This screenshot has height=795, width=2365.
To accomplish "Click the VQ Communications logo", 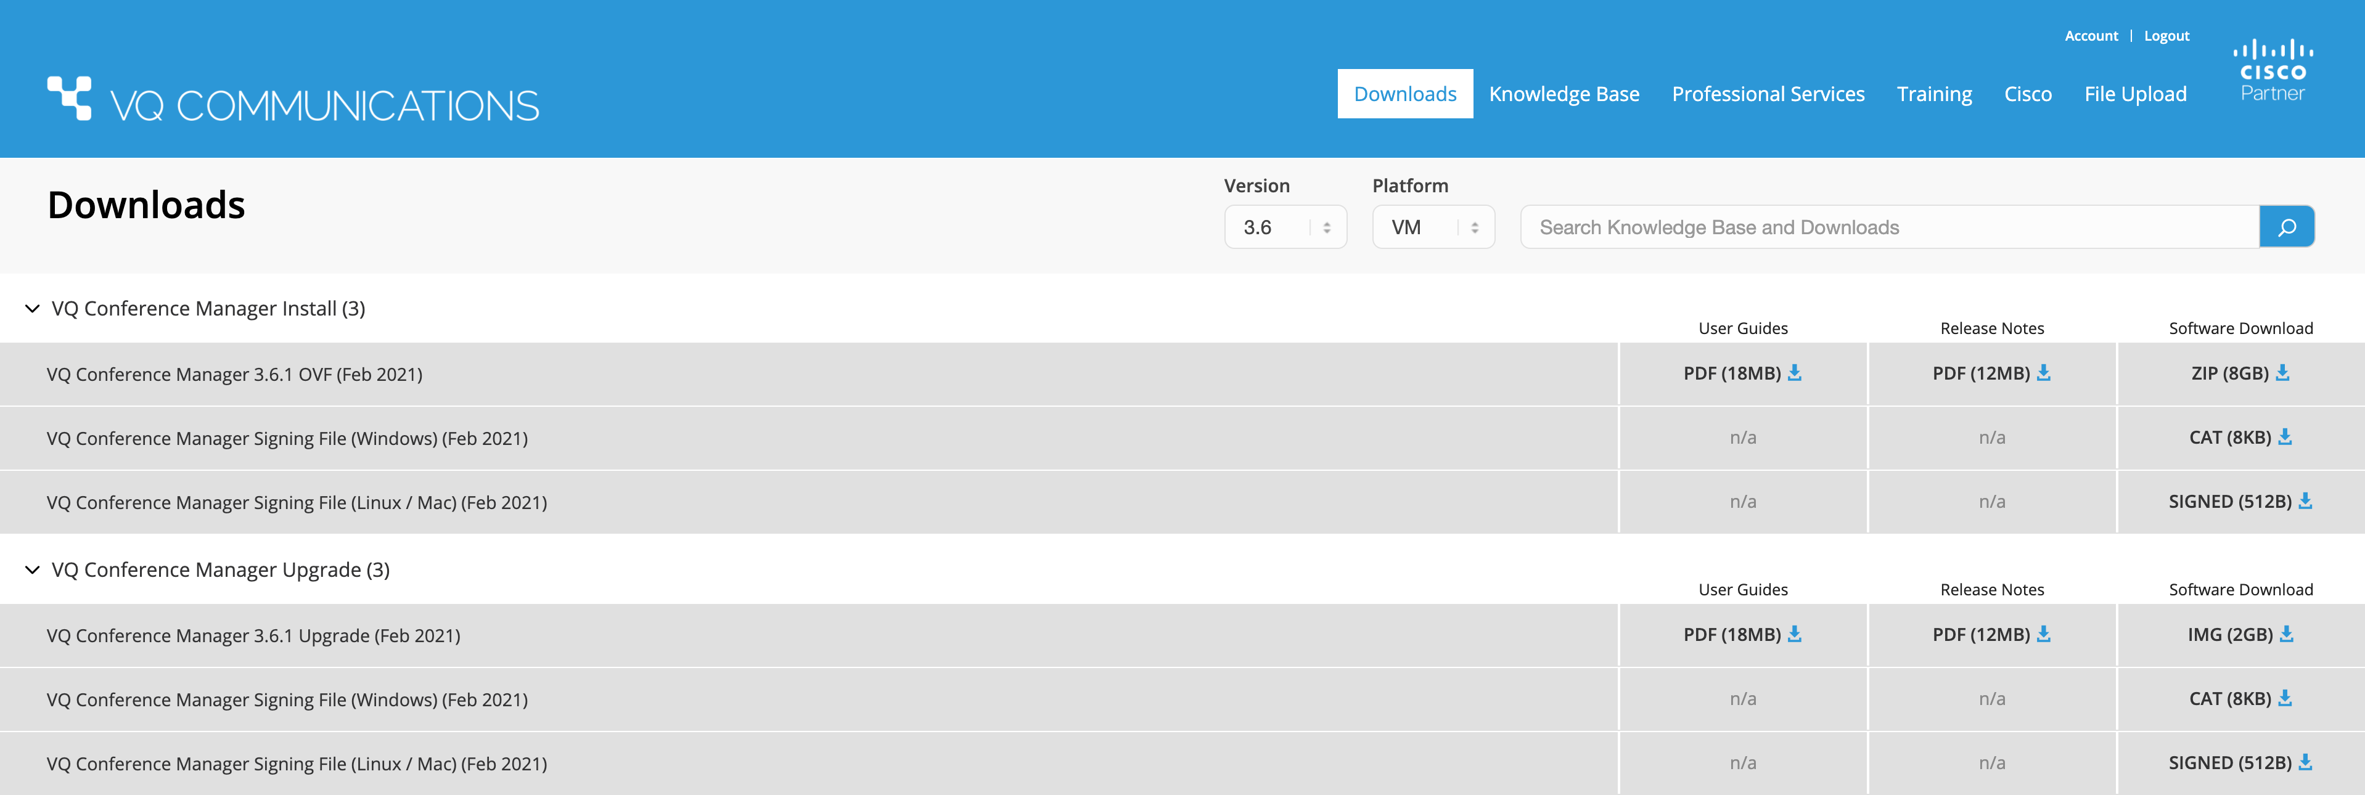I will pyautogui.click(x=294, y=100).
